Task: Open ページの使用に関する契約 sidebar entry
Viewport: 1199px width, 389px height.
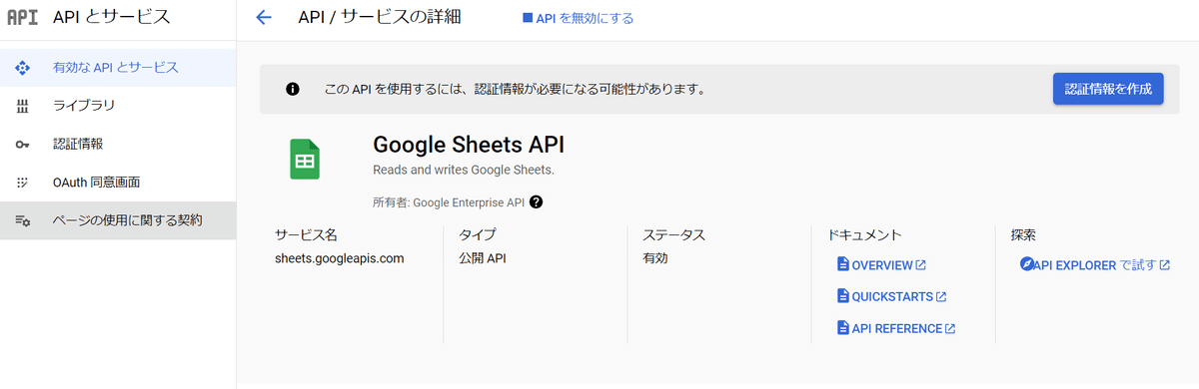Action: point(118,220)
